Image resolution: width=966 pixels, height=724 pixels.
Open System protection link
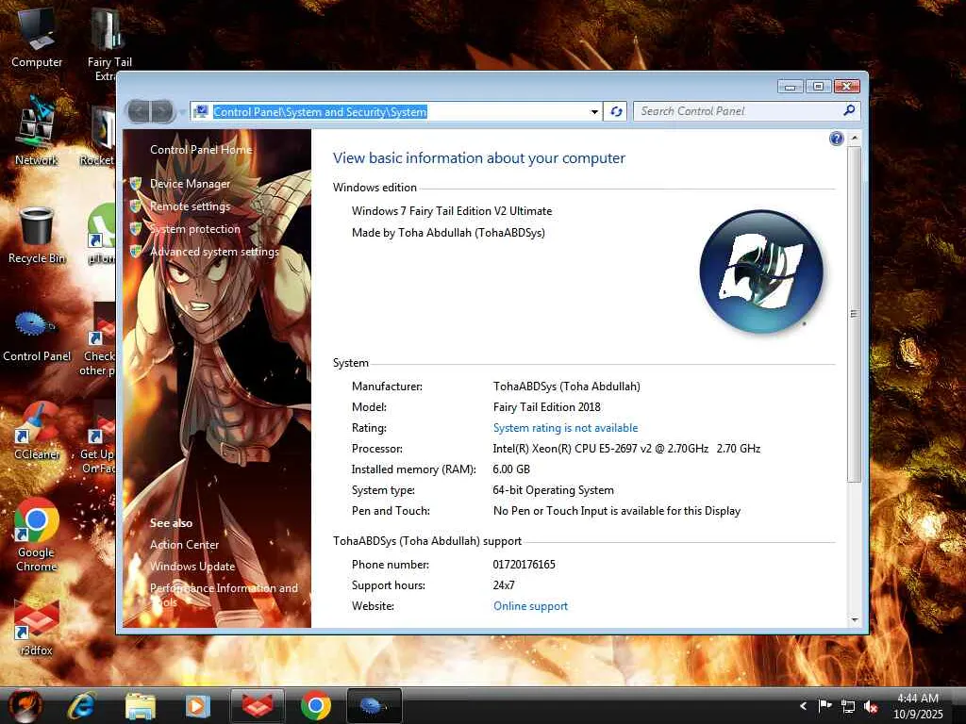coord(194,229)
